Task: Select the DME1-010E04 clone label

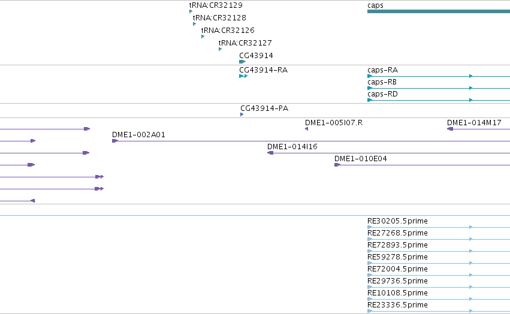Action: click(x=360, y=159)
